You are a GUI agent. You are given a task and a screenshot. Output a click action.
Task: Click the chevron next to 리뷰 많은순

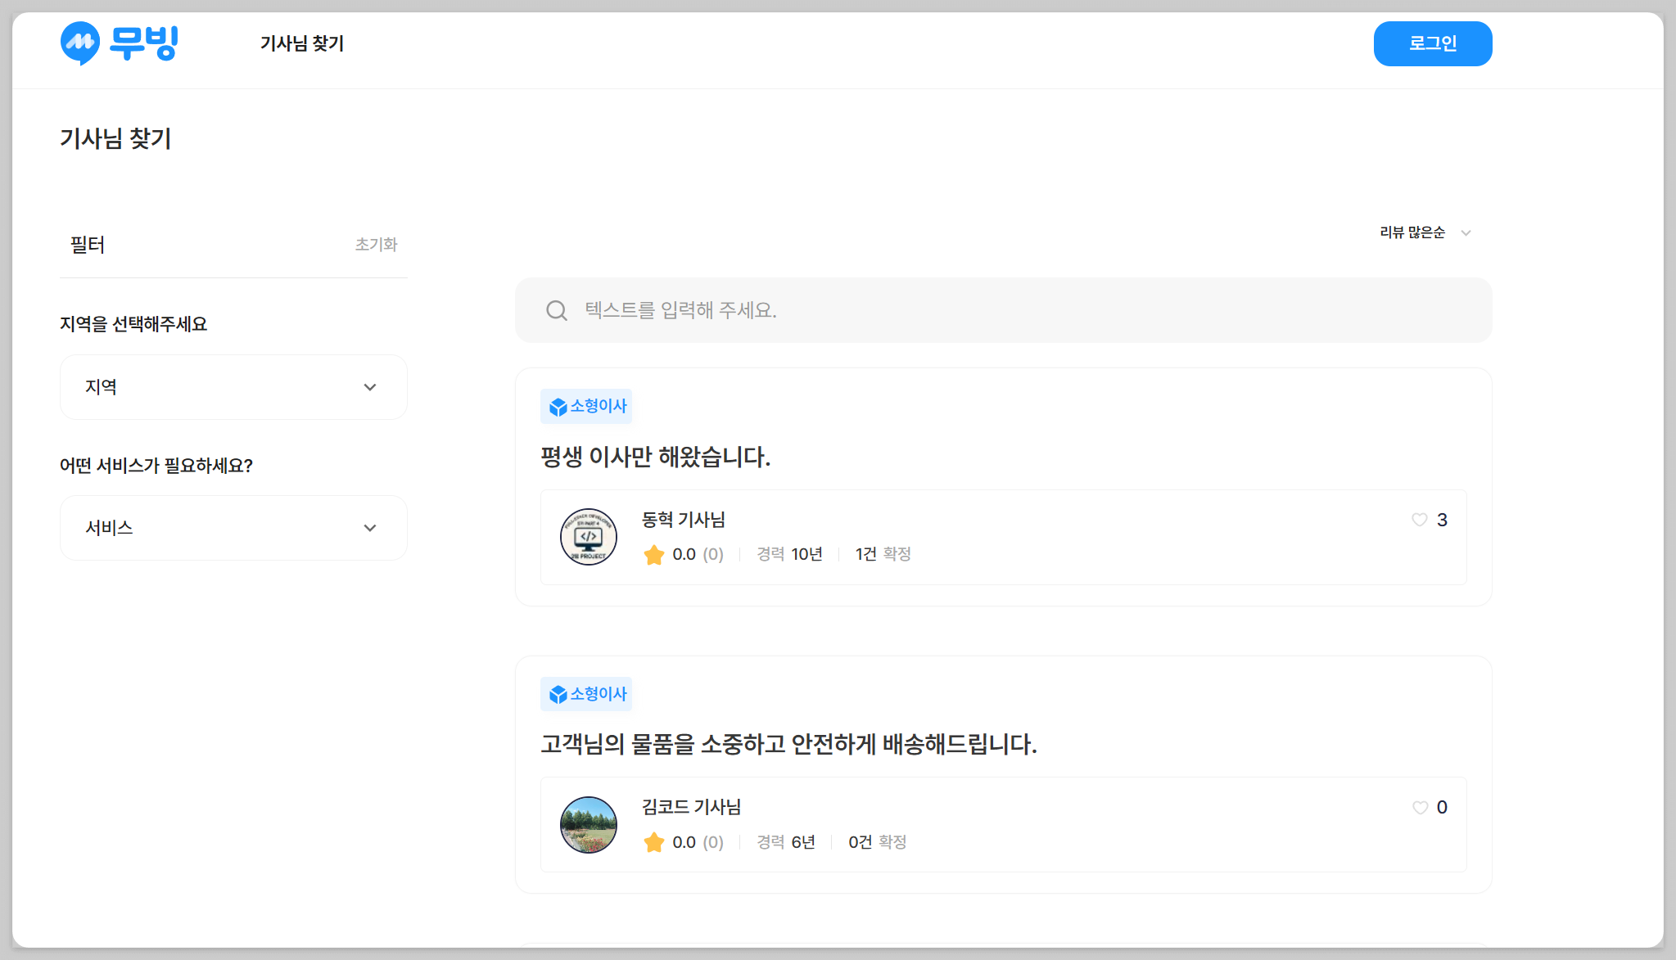tap(1466, 233)
